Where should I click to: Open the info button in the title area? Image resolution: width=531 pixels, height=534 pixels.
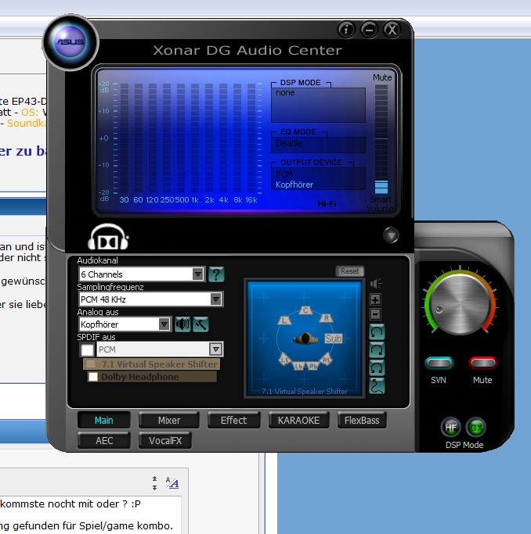click(346, 30)
